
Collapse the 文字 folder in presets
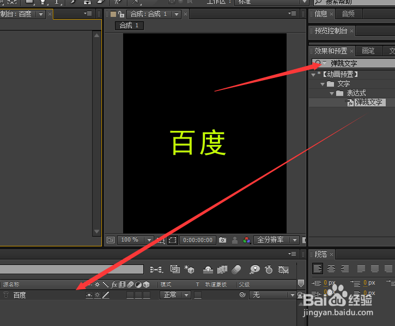click(x=323, y=84)
